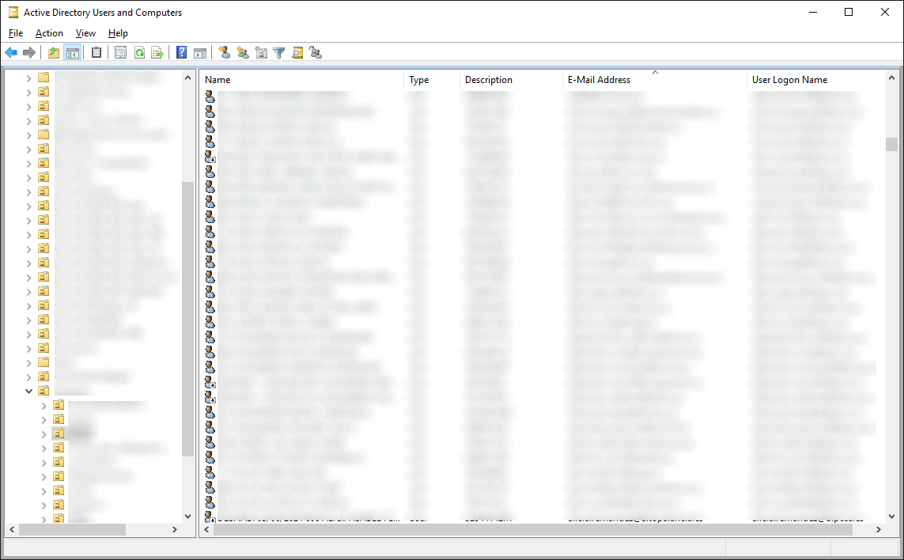Open Help via the blue question mark
This screenshot has width=904, height=560.
182,53
